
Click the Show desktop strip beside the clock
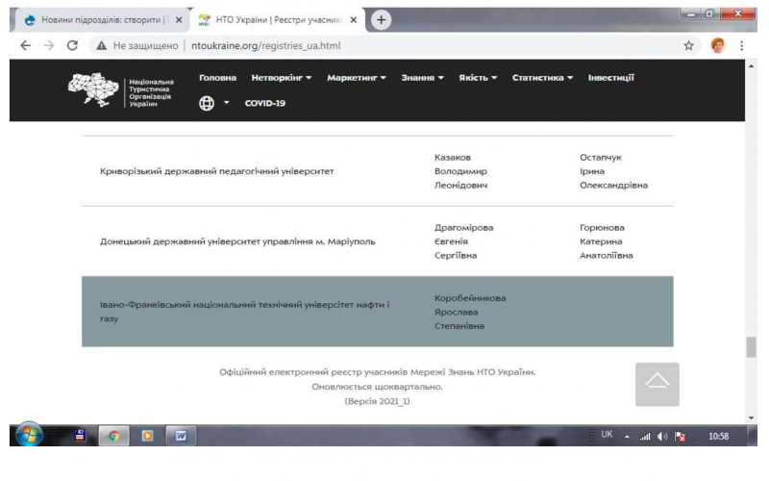coord(752,436)
